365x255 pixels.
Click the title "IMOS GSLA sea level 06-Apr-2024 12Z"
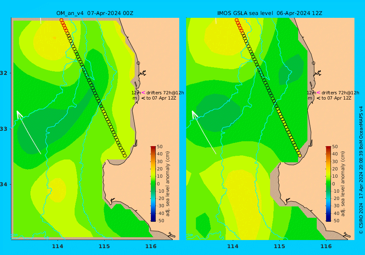click(x=270, y=13)
